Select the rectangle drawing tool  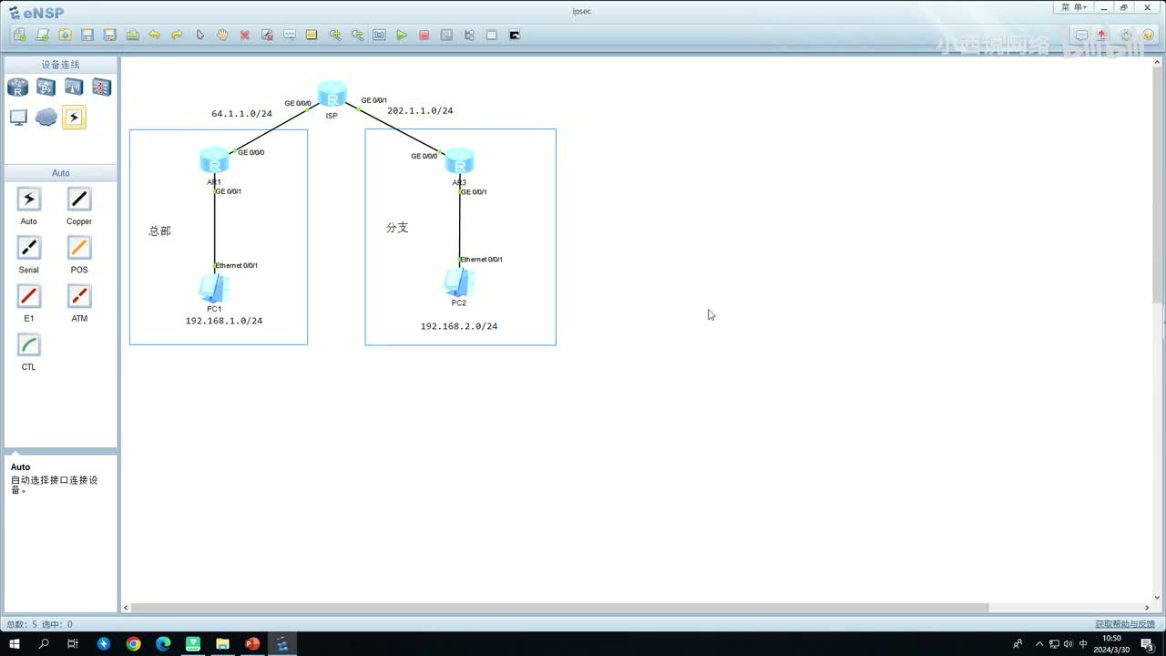coord(312,35)
